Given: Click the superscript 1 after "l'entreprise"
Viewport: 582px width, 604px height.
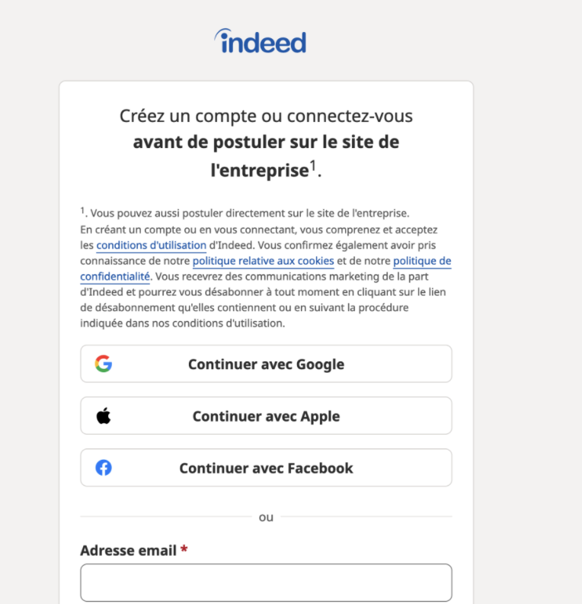Looking at the screenshot, I should pos(312,166).
